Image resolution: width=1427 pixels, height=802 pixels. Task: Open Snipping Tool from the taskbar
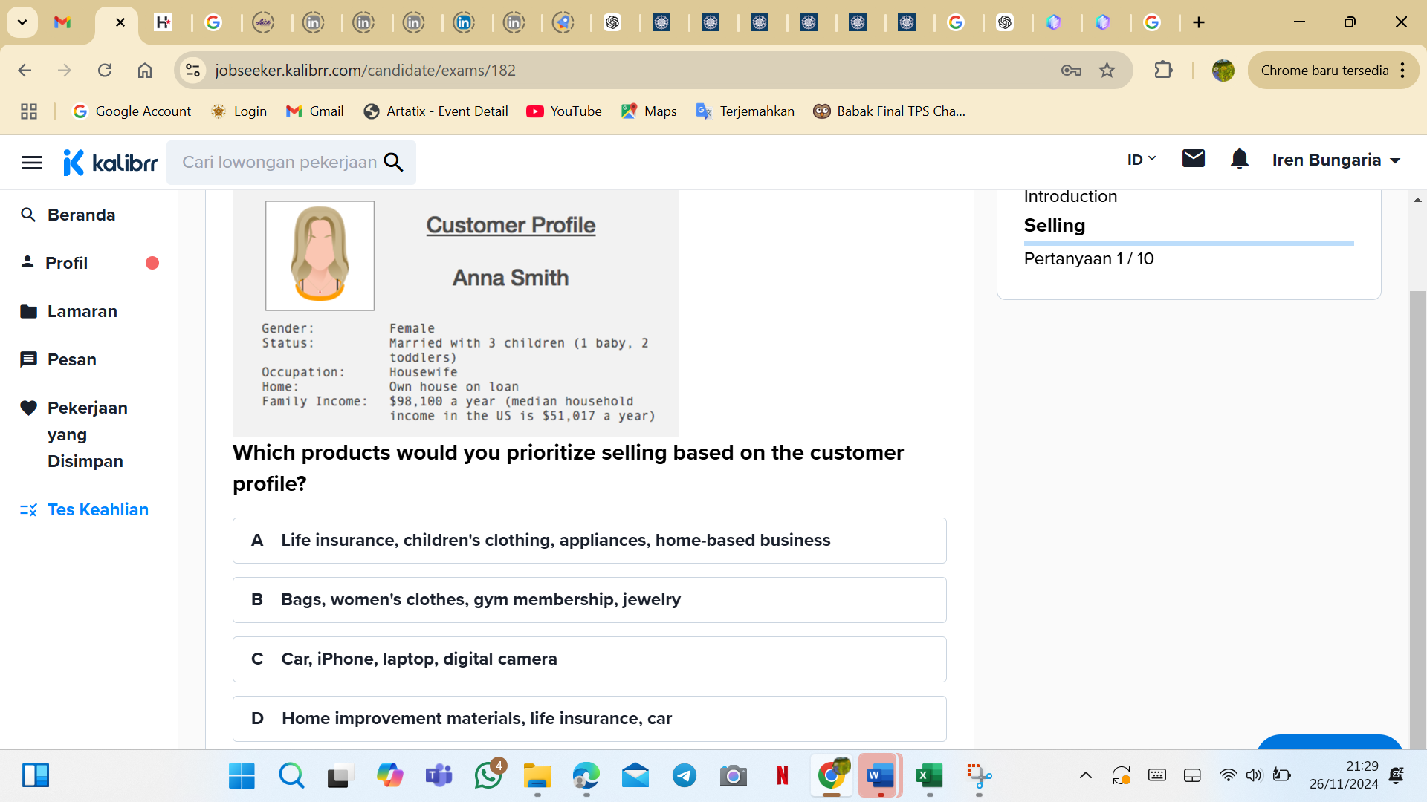point(979,776)
